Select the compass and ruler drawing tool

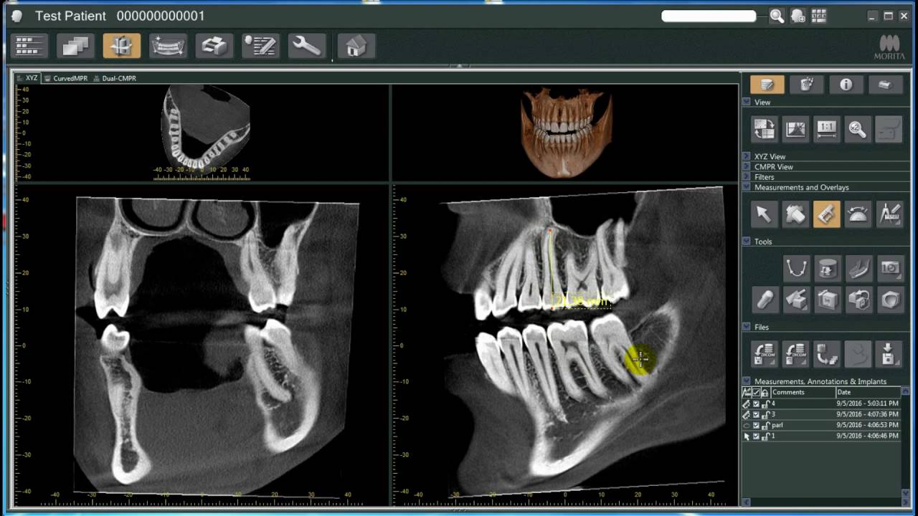pyautogui.click(x=889, y=214)
